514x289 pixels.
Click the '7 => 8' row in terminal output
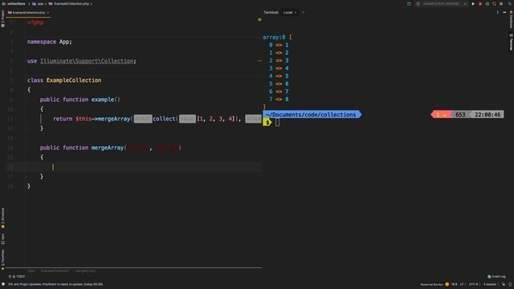click(x=279, y=100)
